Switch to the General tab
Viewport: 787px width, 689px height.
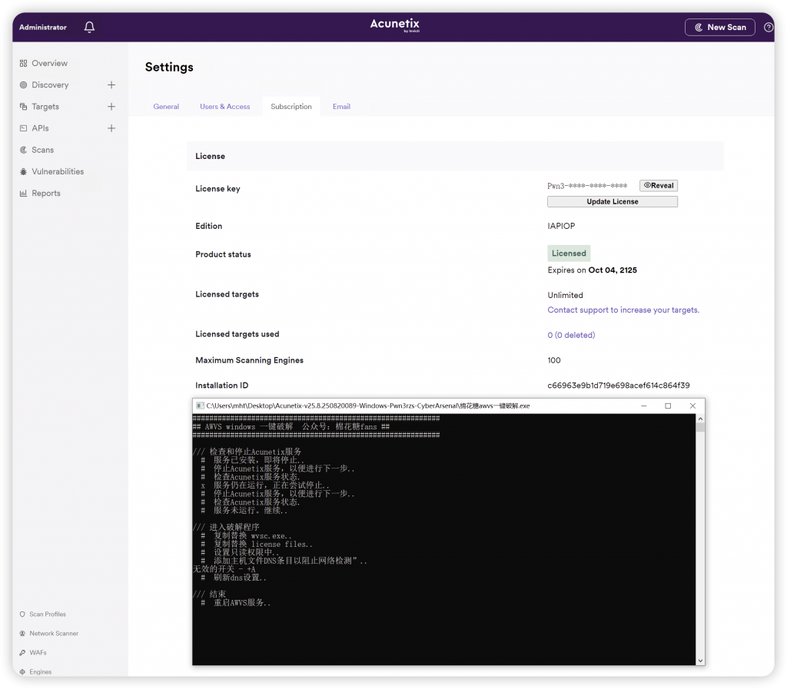point(166,107)
